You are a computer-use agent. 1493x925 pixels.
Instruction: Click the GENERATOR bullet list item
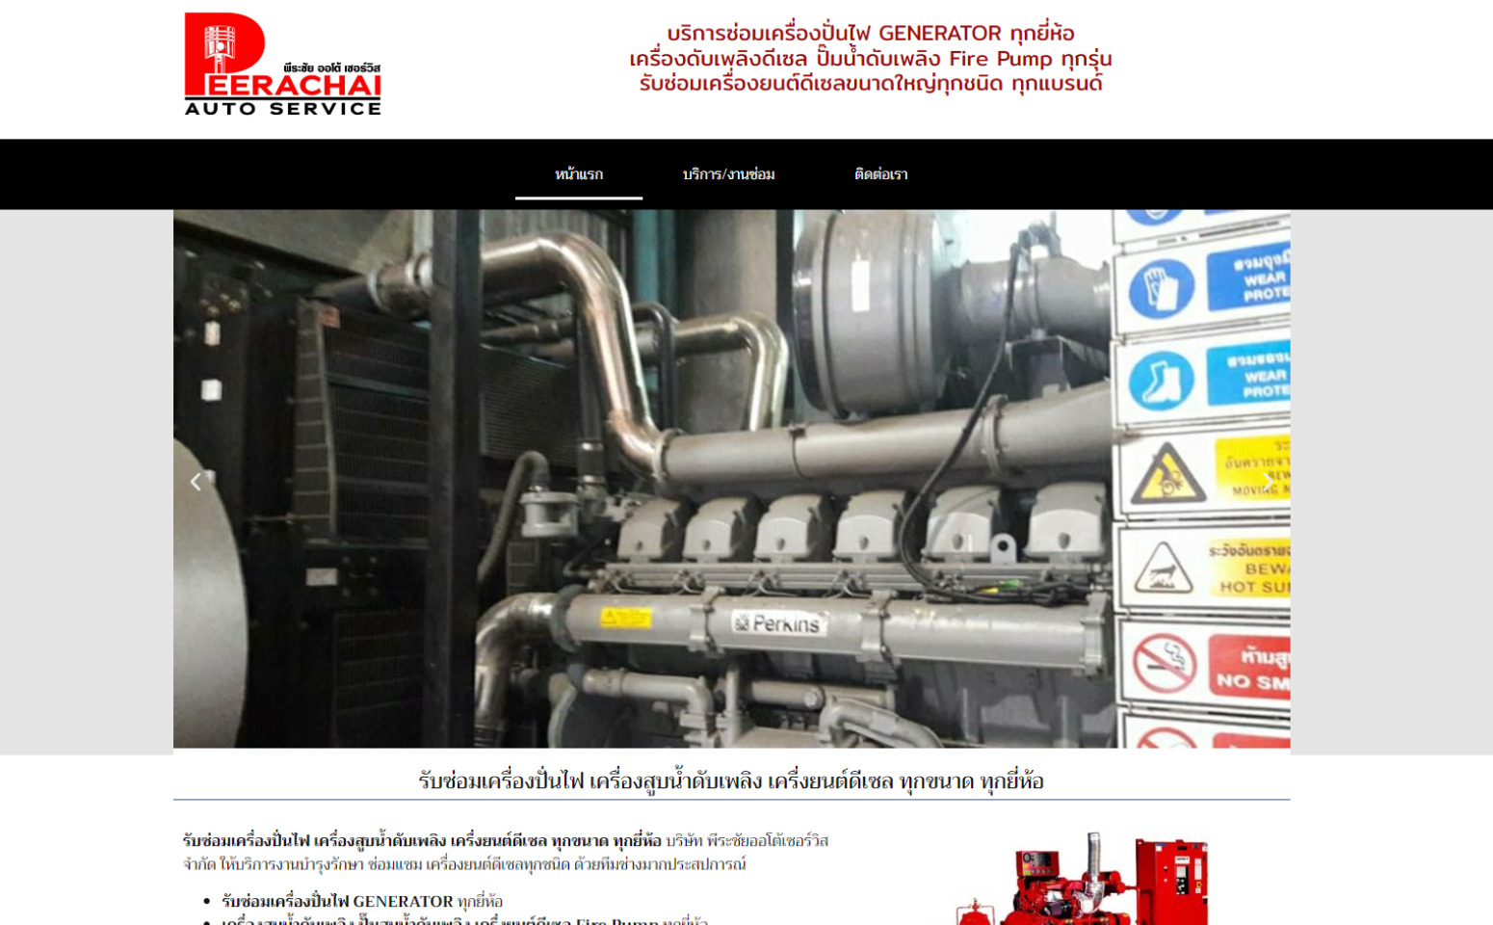(x=362, y=902)
